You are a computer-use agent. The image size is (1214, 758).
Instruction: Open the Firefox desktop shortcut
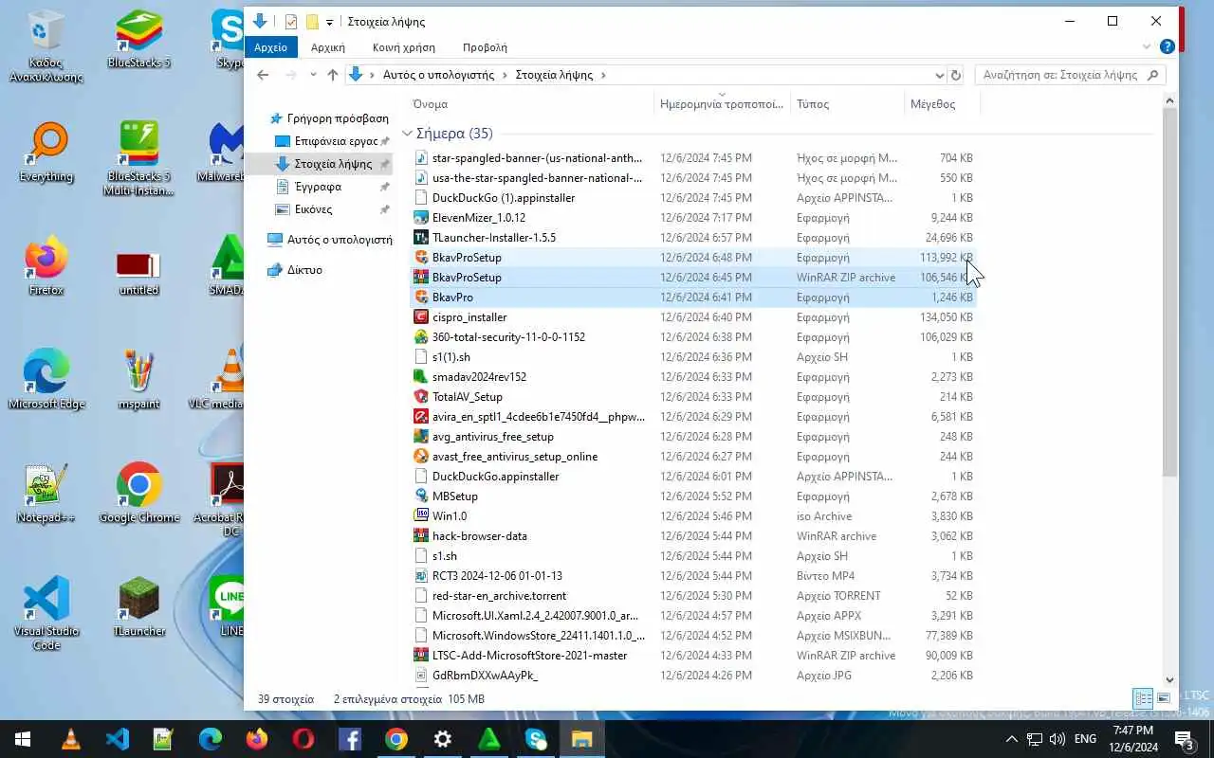[x=46, y=267]
